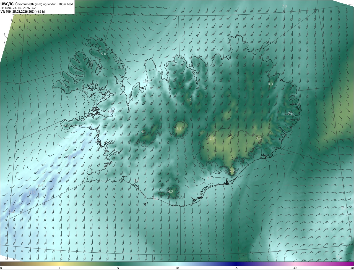Click the colour scale tick label 30
Image resolution: width=354 pixels, height=270 pixels.
(295, 268)
